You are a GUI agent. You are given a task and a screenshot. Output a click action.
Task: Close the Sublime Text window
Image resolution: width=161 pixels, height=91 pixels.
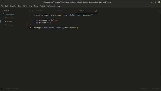point(159,2)
